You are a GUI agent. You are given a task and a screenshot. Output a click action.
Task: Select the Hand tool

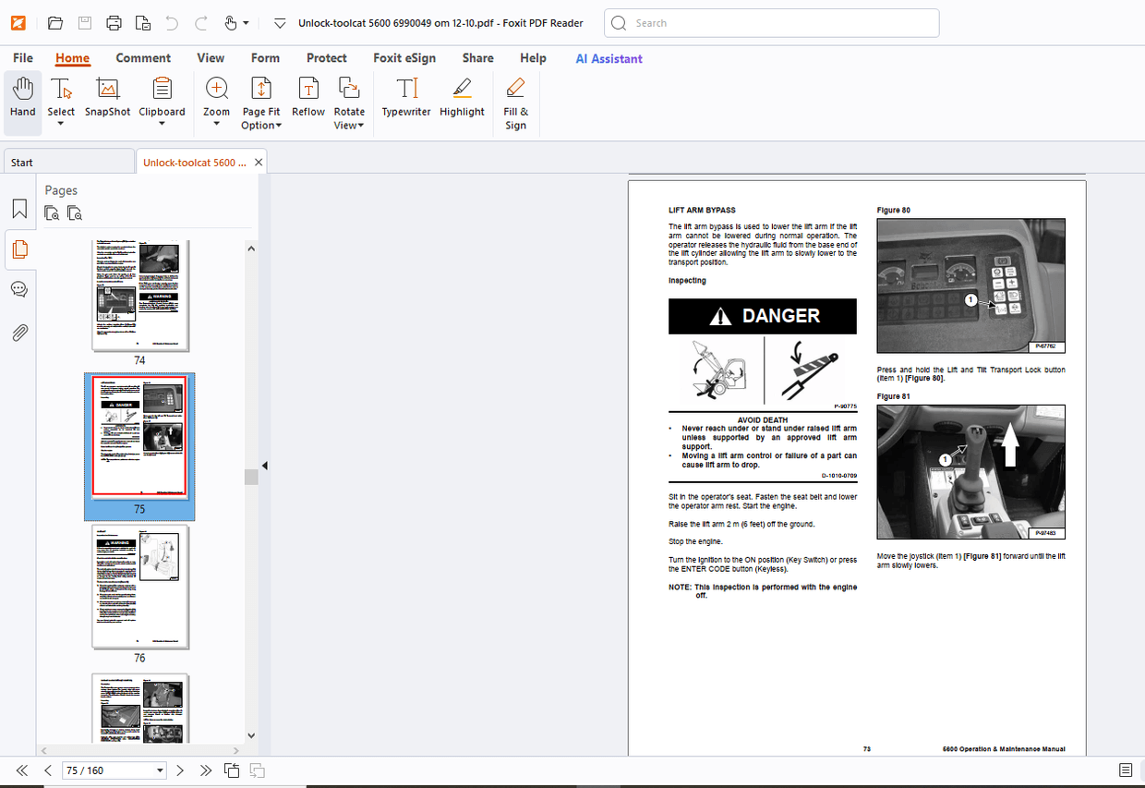(22, 98)
